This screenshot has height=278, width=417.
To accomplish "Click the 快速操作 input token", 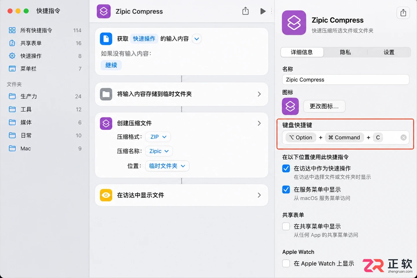I will tap(144, 39).
